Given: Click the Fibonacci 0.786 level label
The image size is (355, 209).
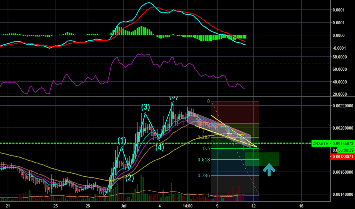Looking at the screenshot, I should point(203,176).
